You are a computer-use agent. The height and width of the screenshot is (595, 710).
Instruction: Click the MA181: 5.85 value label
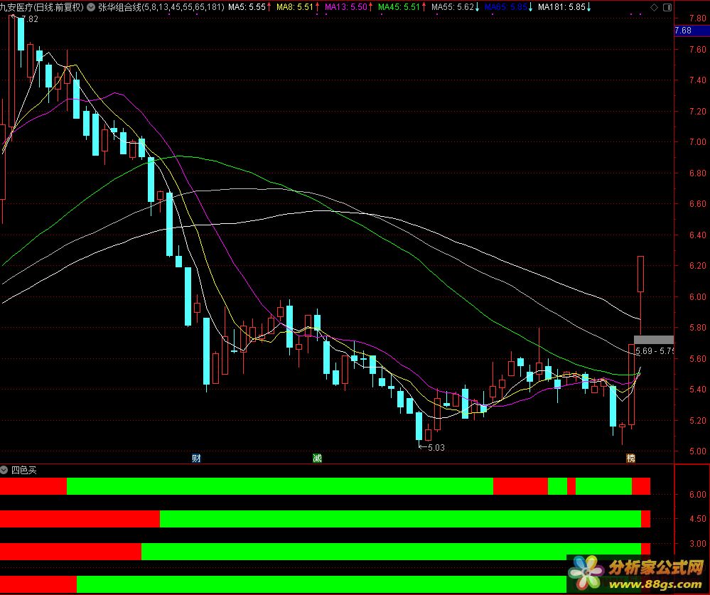pyautogui.click(x=561, y=7)
